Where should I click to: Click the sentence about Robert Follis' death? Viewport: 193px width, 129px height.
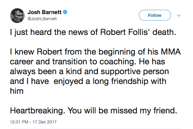coord(93,32)
